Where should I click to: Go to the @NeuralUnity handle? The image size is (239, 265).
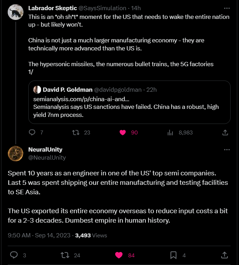(47, 158)
